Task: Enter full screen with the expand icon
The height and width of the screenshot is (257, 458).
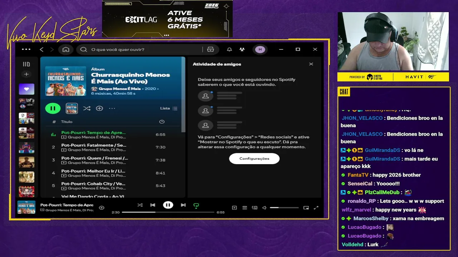Action: click(x=316, y=207)
